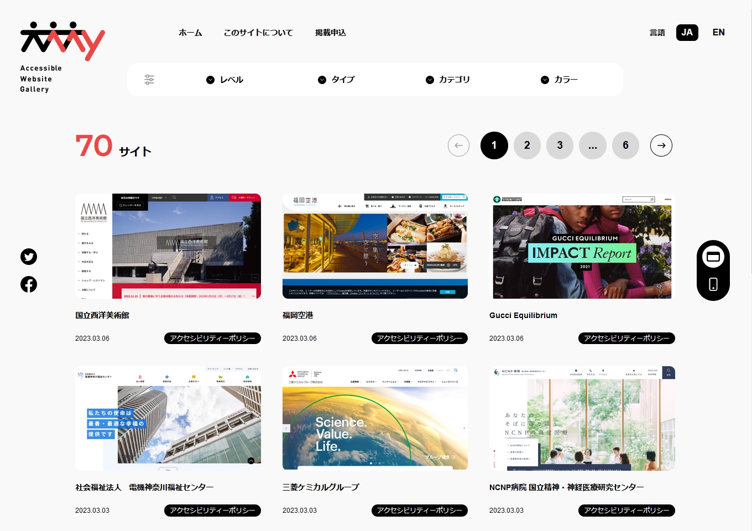Open the 掲載申込 menu item
The height and width of the screenshot is (531, 752).
click(x=331, y=33)
